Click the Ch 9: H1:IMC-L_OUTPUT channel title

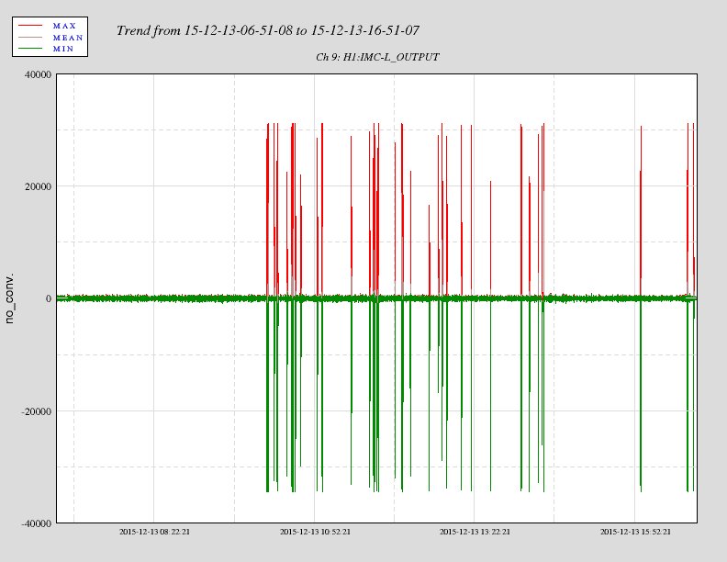pos(377,57)
